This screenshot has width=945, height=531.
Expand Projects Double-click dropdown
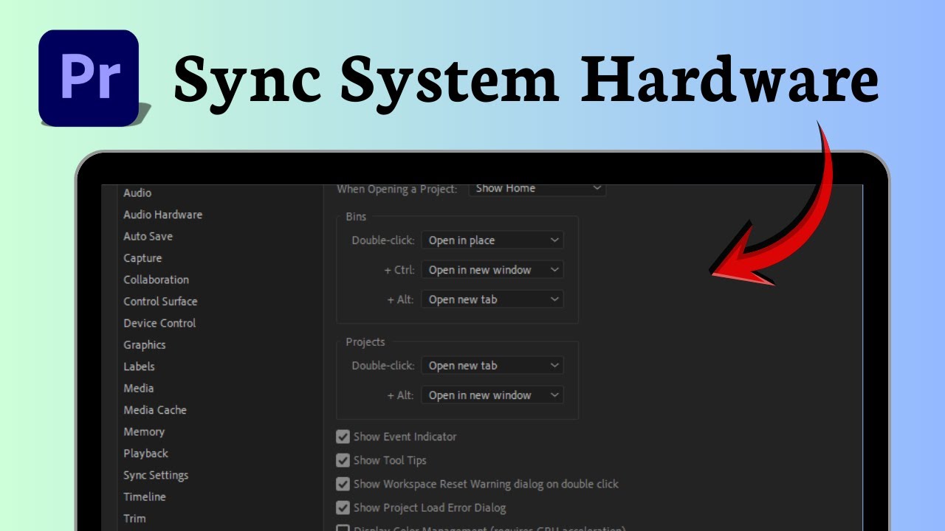pos(492,366)
